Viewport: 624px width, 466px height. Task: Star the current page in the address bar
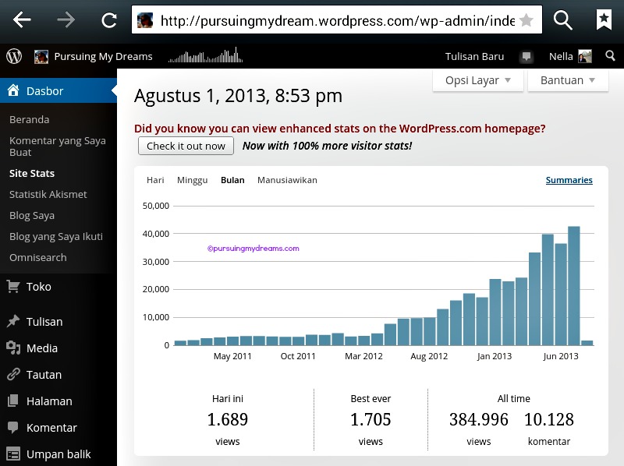click(526, 21)
